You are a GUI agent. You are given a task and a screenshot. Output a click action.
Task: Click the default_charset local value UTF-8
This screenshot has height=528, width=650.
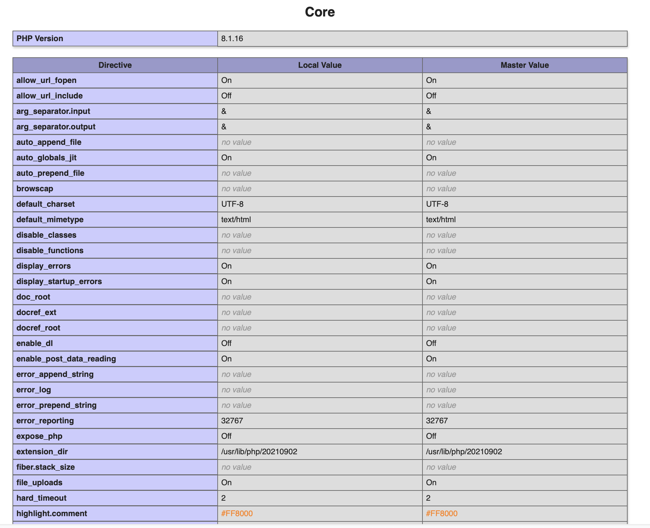232,204
